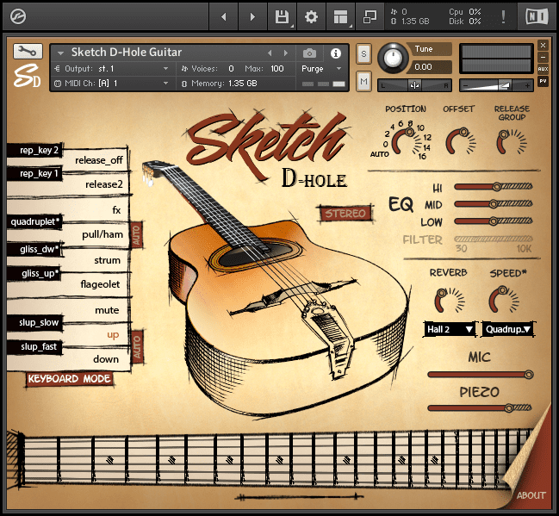Toggle the FILTER label on

tap(422, 239)
